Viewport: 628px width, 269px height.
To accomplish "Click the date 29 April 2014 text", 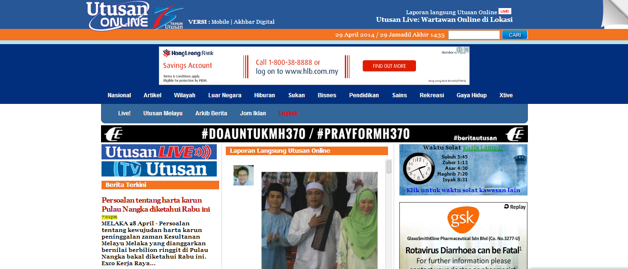I will pos(355,35).
